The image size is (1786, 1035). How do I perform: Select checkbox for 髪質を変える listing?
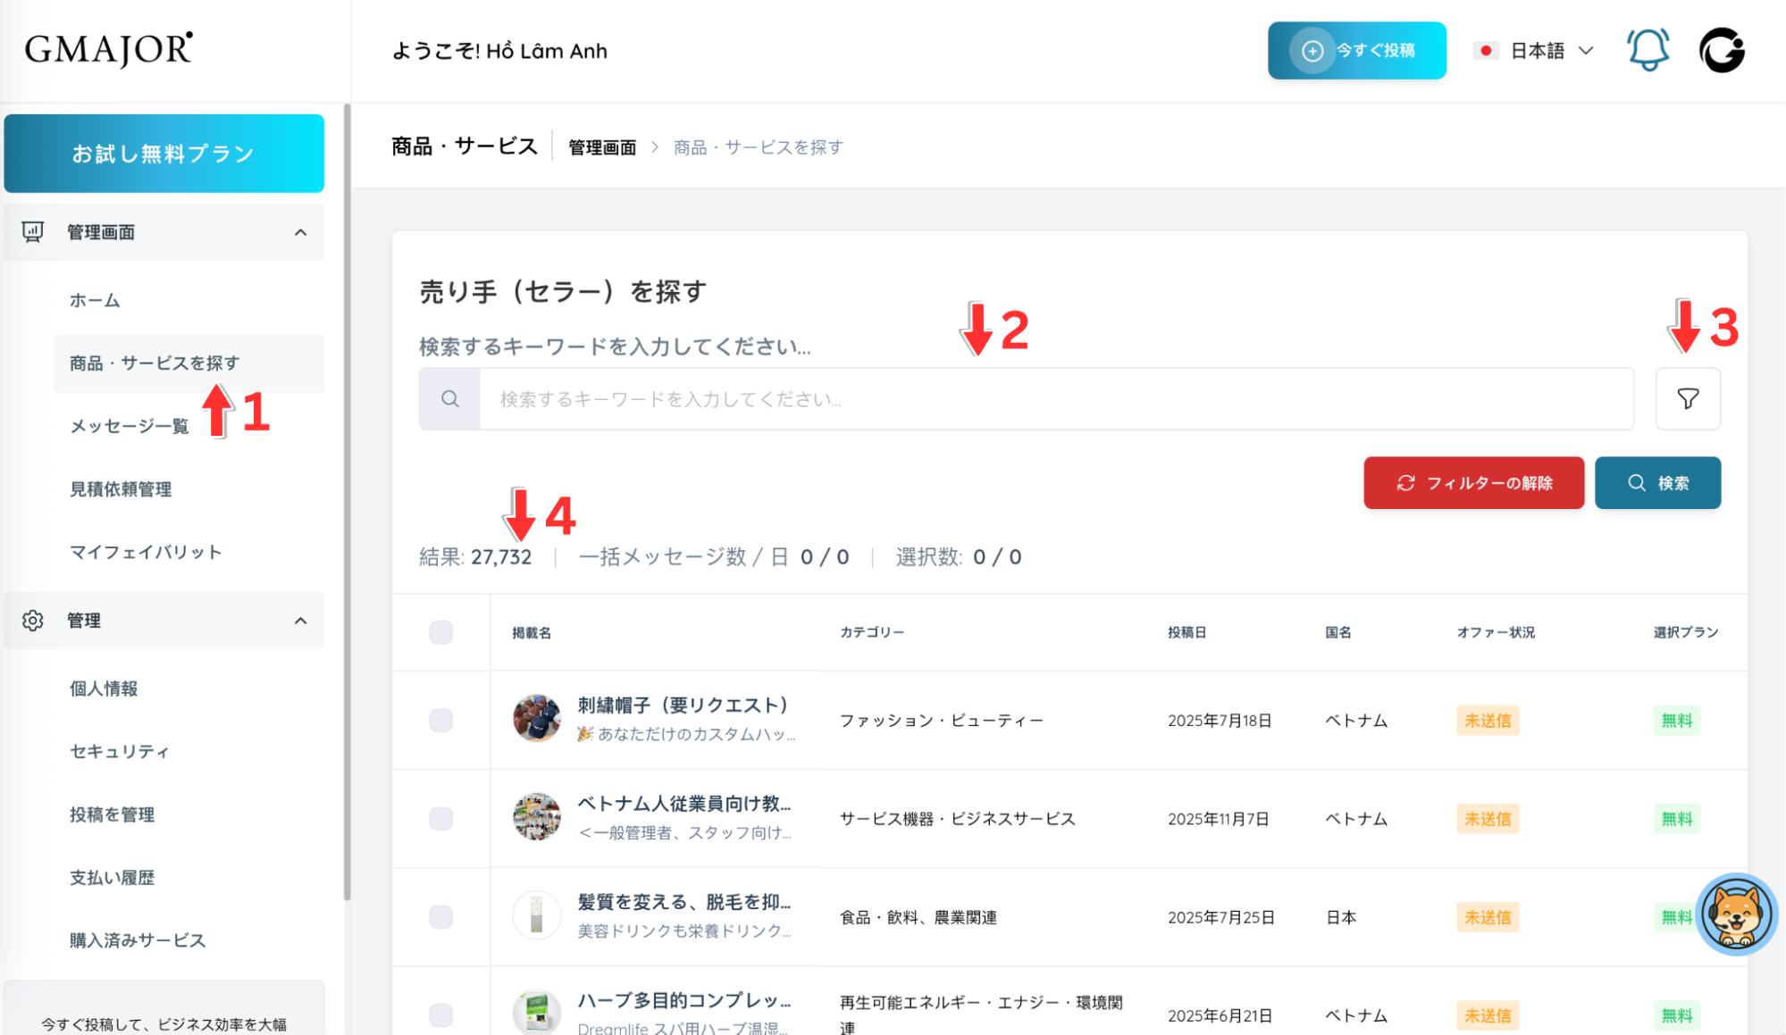(440, 917)
